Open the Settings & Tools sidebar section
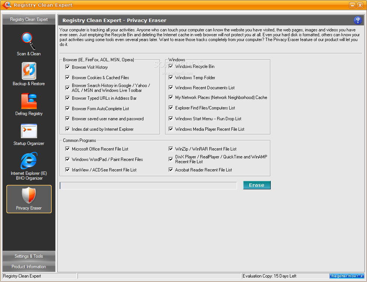This screenshot has width=367, height=282. (29, 256)
